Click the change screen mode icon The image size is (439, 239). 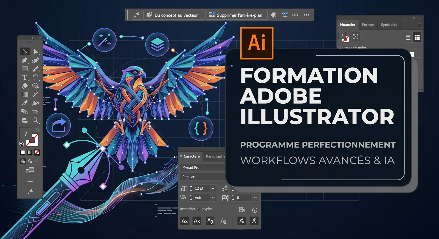(x=30, y=170)
